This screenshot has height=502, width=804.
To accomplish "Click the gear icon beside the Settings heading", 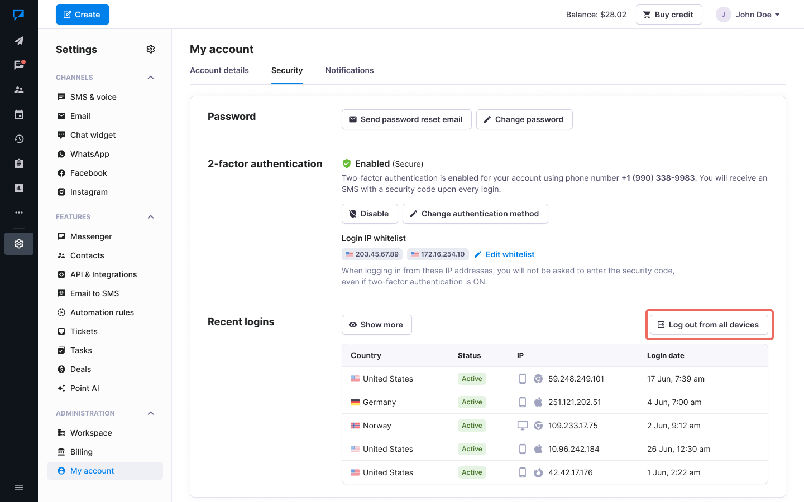I will 151,49.
